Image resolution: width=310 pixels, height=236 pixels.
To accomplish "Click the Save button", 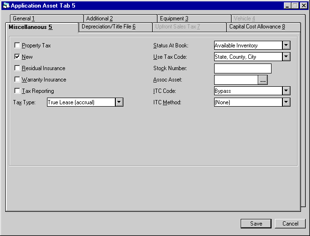I will tap(256, 224).
